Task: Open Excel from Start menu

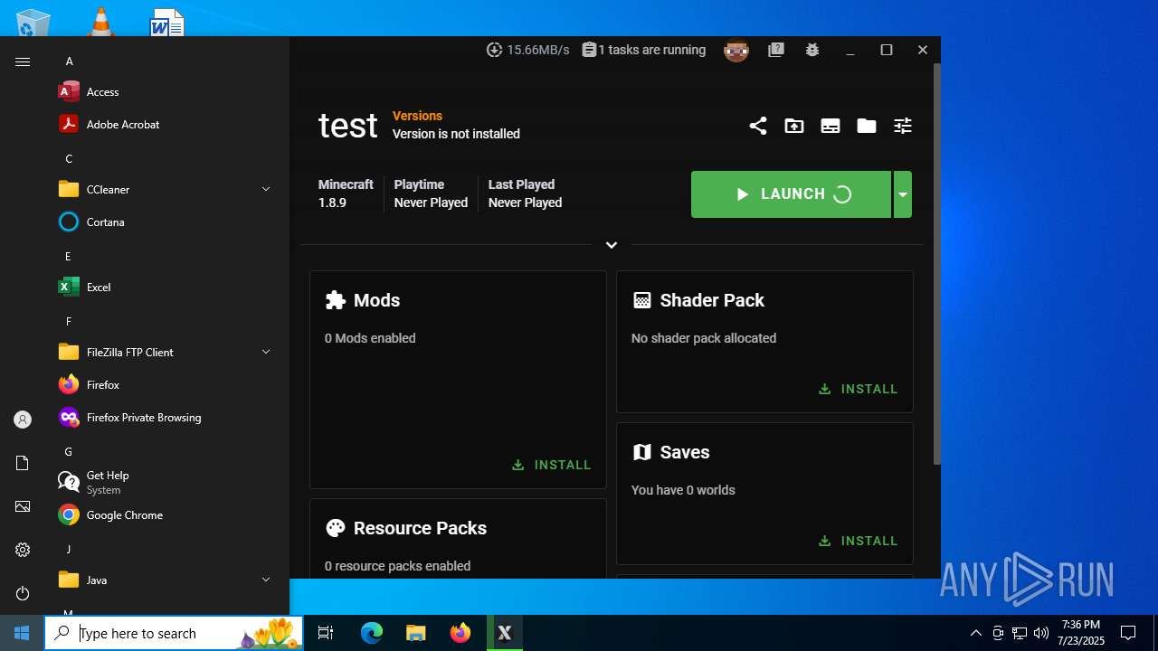Action: pyautogui.click(x=166, y=287)
